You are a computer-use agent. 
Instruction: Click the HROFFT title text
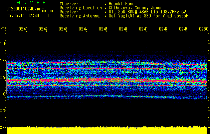(34, 3)
